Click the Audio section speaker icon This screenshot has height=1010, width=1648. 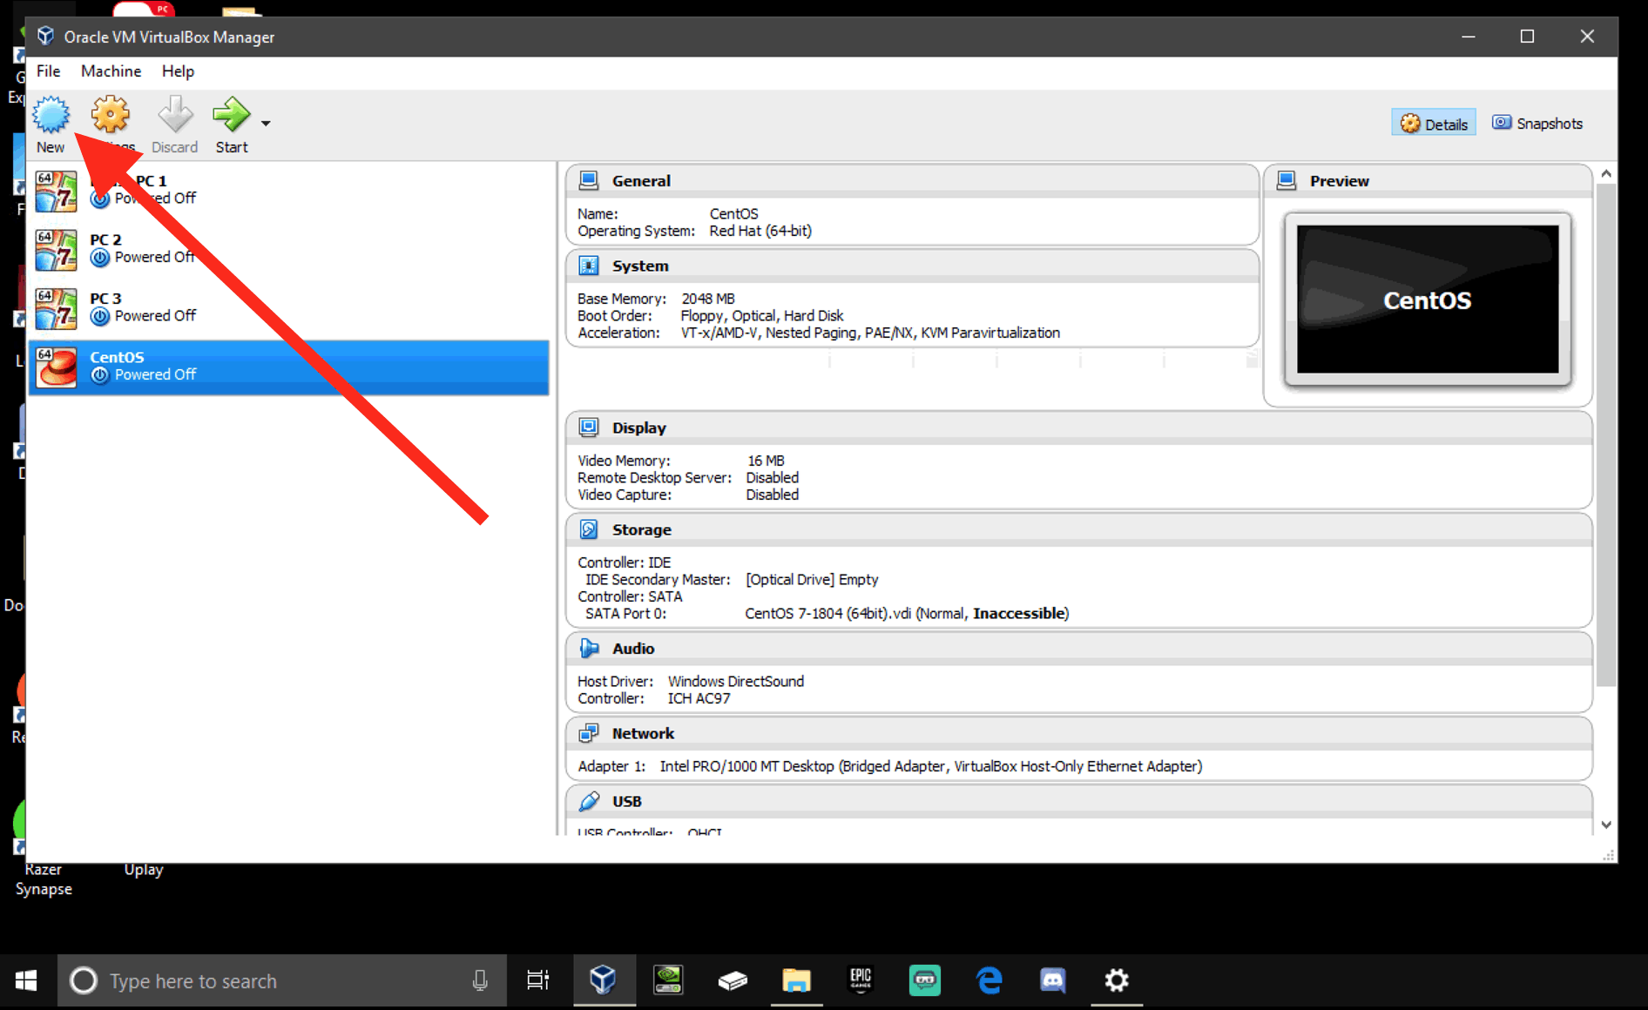coord(589,649)
